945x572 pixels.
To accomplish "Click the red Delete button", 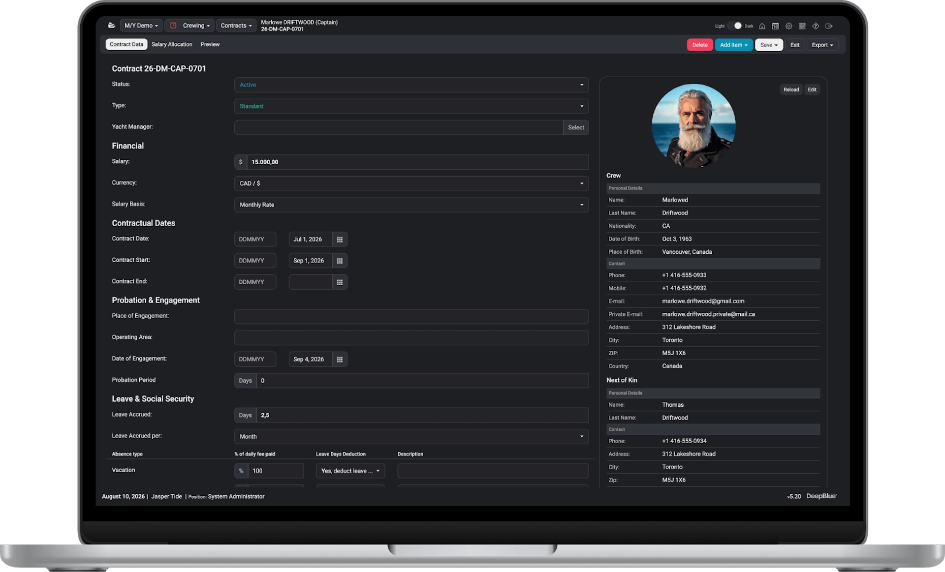I will [700, 45].
